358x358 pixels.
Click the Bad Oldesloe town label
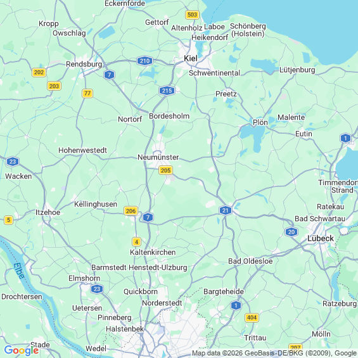[x=250, y=261]
